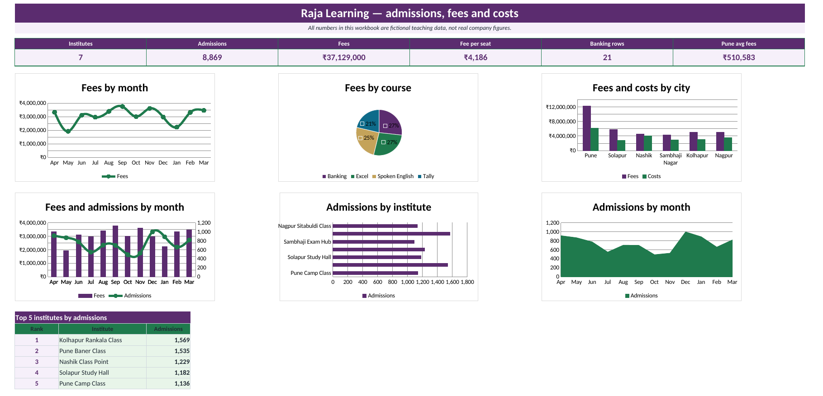This screenshot has width=823, height=396.
Task: Select the Admissions by institute chart title
Action: pos(379,207)
